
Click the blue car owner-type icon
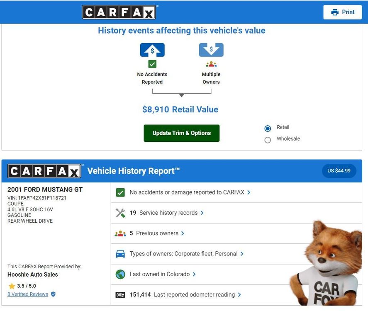120,254
